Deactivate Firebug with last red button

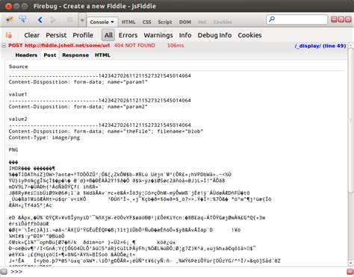pyautogui.click(x=348, y=19)
